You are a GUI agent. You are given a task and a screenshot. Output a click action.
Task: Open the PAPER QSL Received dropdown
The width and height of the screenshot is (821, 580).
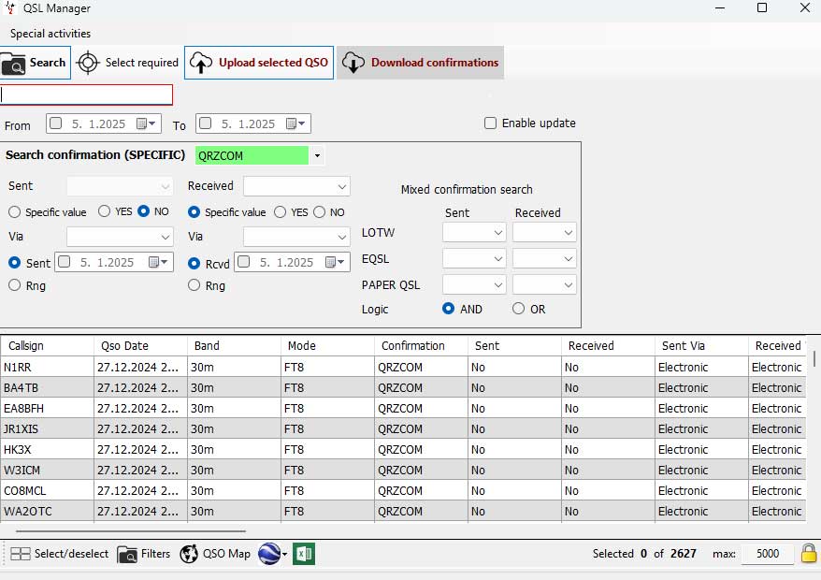(544, 284)
